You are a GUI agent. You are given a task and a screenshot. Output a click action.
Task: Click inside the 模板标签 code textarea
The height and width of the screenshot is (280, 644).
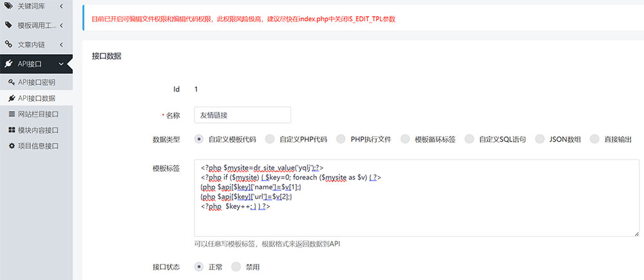click(x=416, y=219)
